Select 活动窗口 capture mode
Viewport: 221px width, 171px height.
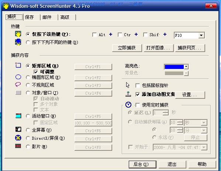click(x=28, y=116)
